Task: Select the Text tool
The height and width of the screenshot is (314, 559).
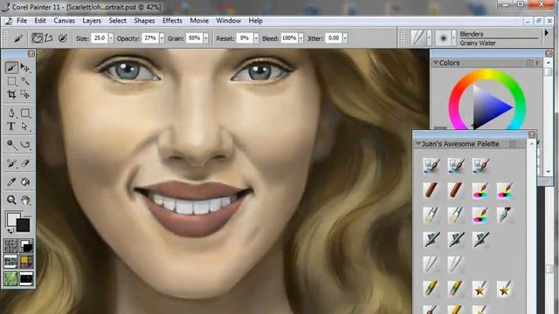Action: [x=11, y=126]
